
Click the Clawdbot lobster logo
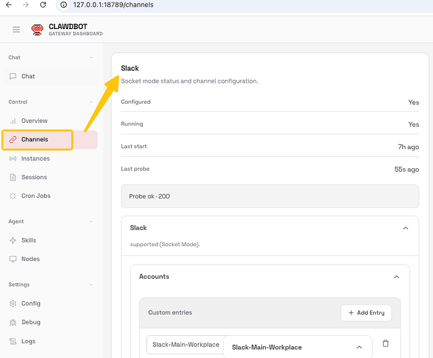click(37, 30)
